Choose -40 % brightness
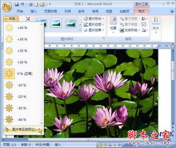Screen dimensions: 176x148 pyautogui.click(x=24, y=120)
